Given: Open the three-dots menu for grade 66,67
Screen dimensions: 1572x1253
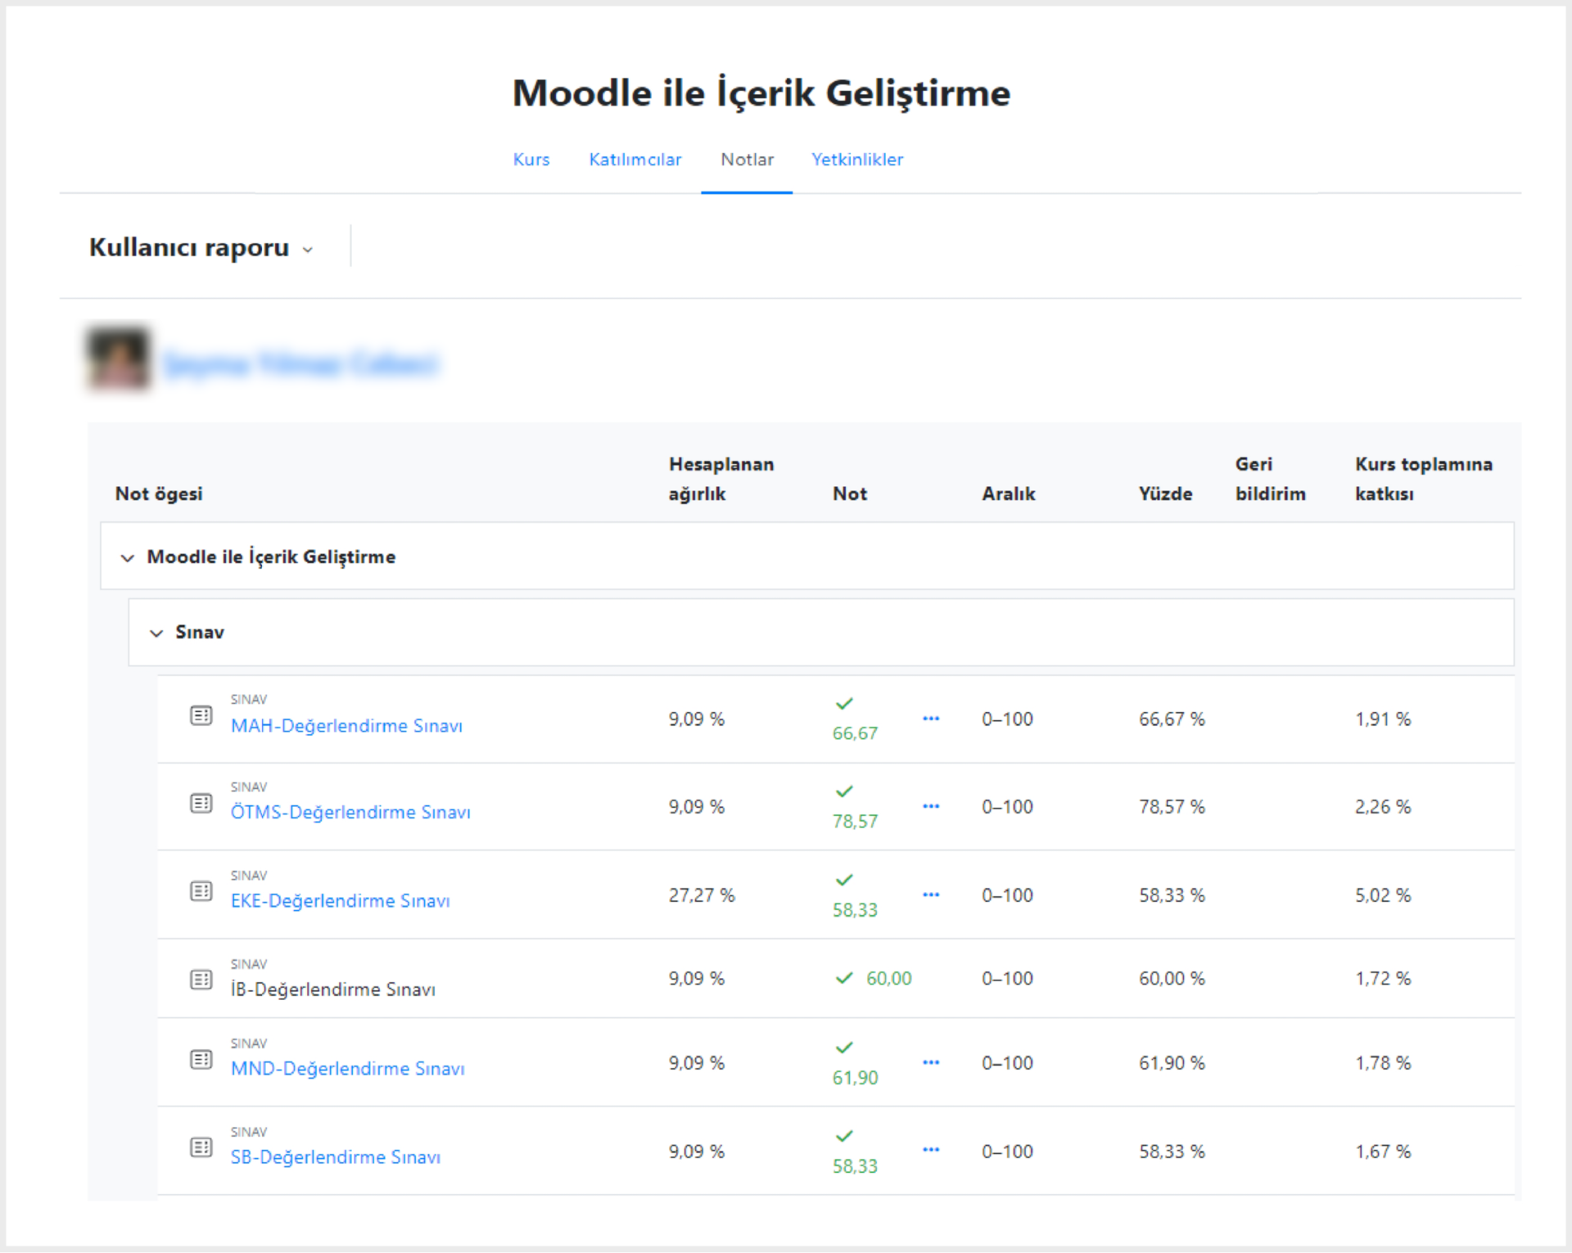Looking at the screenshot, I should pyautogui.click(x=931, y=719).
